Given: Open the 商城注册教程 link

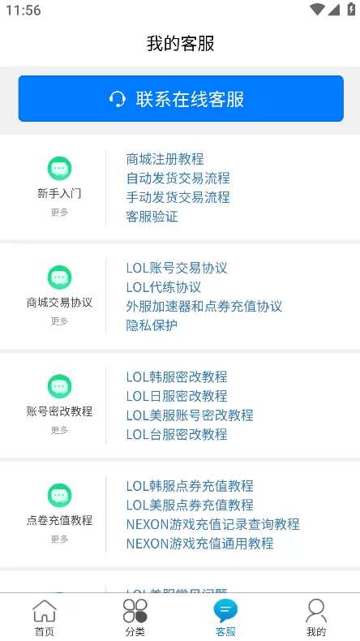Looking at the screenshot, I should (165, 159).
